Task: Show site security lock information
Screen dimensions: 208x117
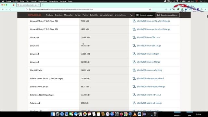Action: point(30,9)
